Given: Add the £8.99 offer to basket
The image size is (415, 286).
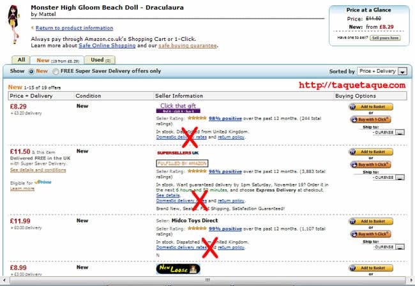Looking at the screenshot, I should click(371, 268).
